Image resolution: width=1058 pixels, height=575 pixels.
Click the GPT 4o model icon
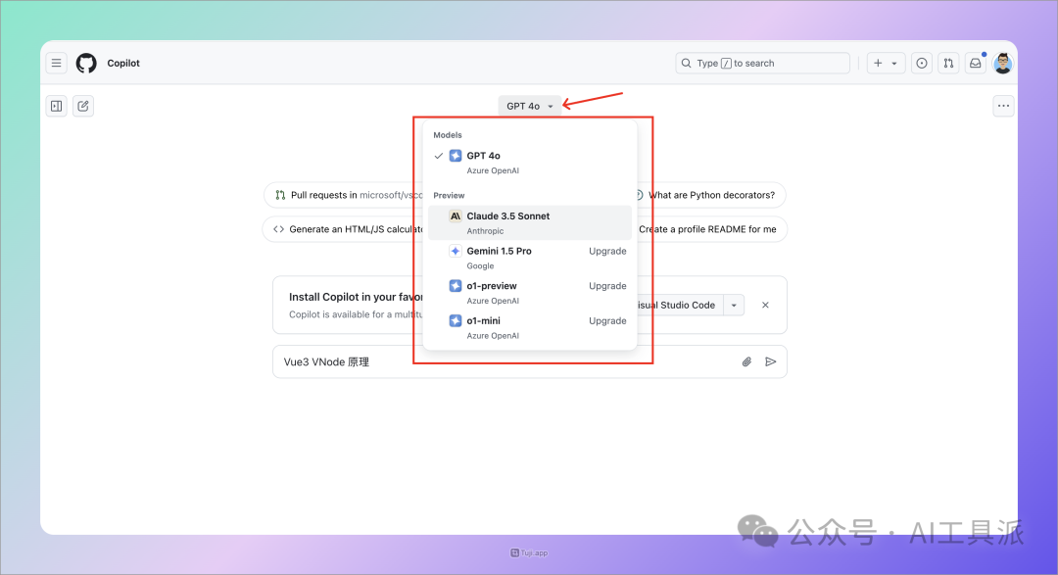tap(456, 156)
